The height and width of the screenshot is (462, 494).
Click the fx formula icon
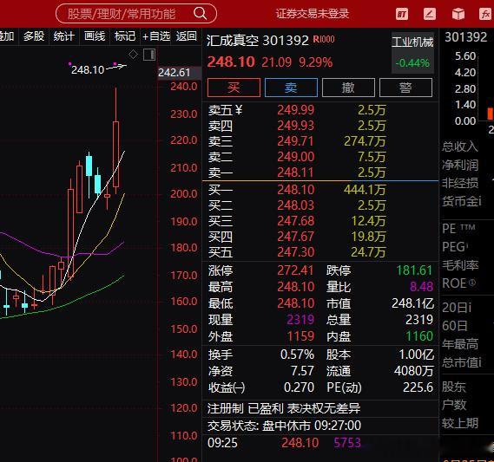pyautogui.click(x=485, y=14)
